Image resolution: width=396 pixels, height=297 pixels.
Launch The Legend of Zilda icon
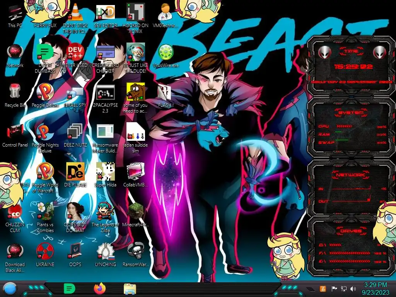(x=105, y=211)
